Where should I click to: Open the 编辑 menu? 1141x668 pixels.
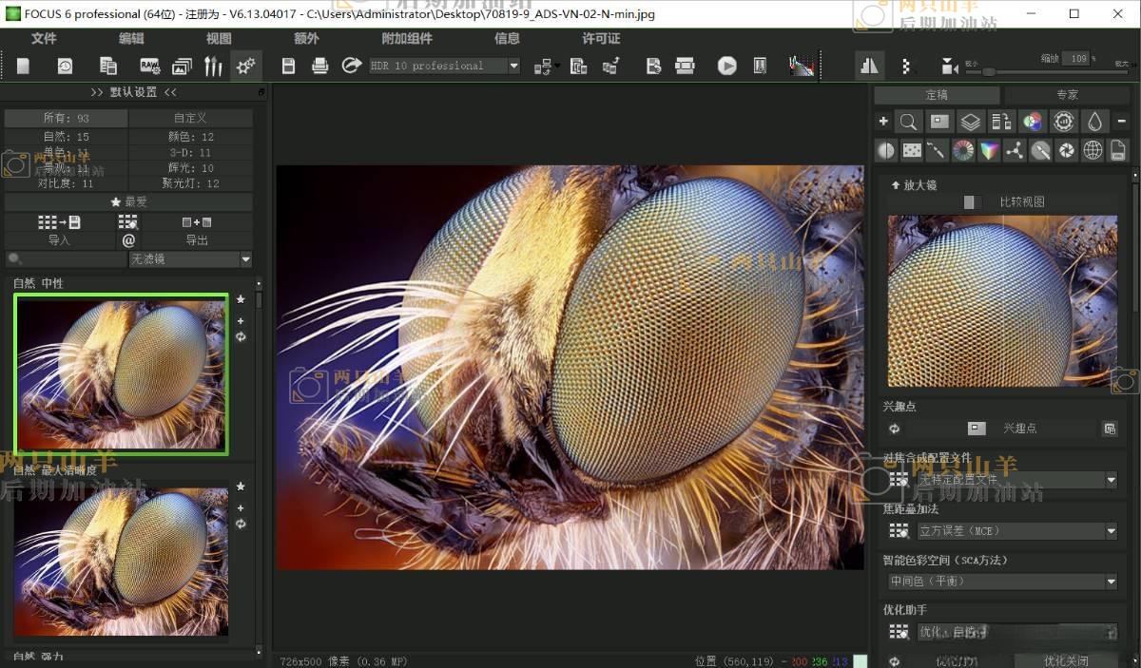coord(131,38)
